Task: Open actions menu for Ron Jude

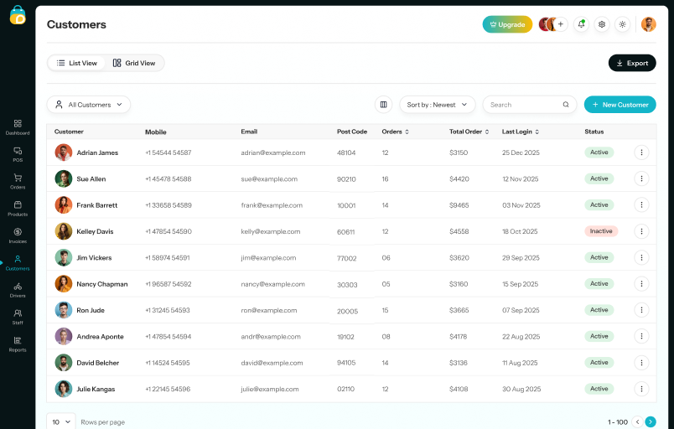Action: point(641,310)
